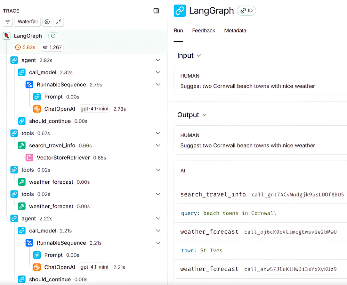Collapse all trace rows icon
The width and height of the screenshot is (347, 285).
(59, 22)
